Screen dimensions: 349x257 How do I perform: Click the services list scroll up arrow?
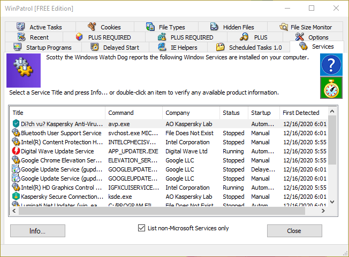(332, 111)
